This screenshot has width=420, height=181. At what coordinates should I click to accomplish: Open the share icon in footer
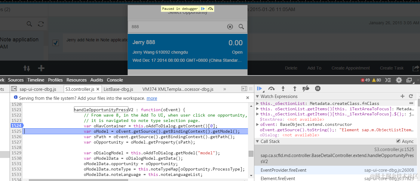[416, 68]
